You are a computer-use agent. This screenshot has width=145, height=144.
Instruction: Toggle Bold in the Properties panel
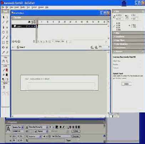pos(61,127)
